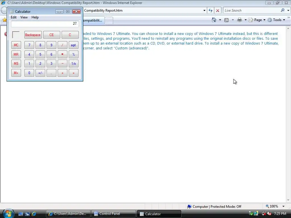291x218 pixels.
Task: Switch to Control Panel taskbar button
Action: pos(114,214)
